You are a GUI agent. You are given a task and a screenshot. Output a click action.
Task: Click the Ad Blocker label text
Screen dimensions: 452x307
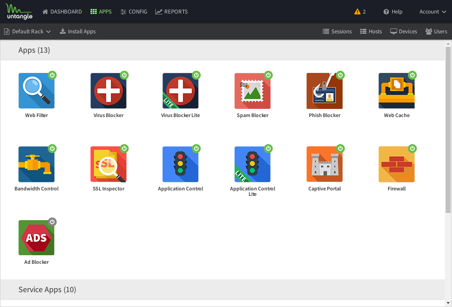pyautogui.click(x=36, y=262)
